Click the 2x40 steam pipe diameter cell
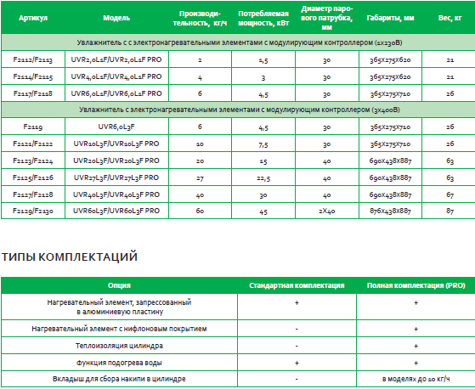 327,211
